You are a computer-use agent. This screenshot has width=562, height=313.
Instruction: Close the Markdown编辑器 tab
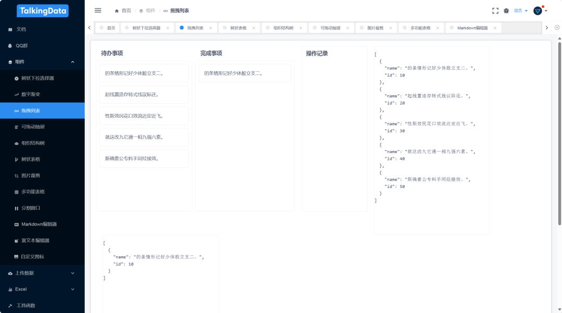(x=495, y=28)
